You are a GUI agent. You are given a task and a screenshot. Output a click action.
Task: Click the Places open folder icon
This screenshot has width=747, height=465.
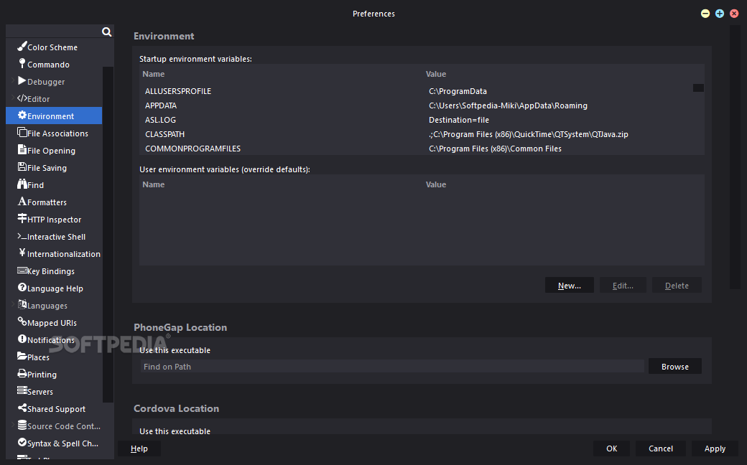22,356
